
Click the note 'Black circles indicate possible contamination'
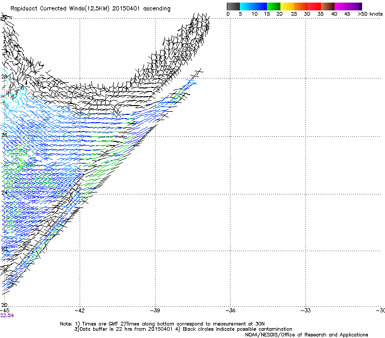coord(237,329)
